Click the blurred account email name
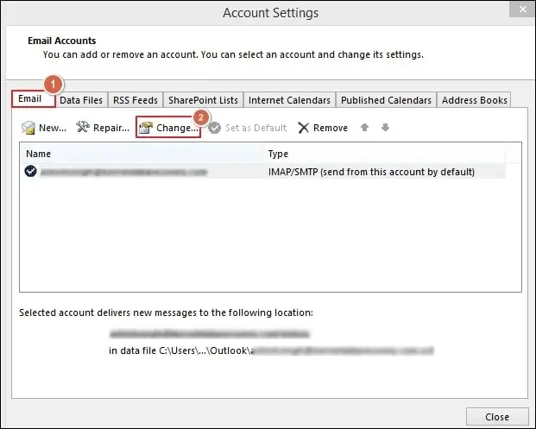536x429 pixels. tap(123, 172)
